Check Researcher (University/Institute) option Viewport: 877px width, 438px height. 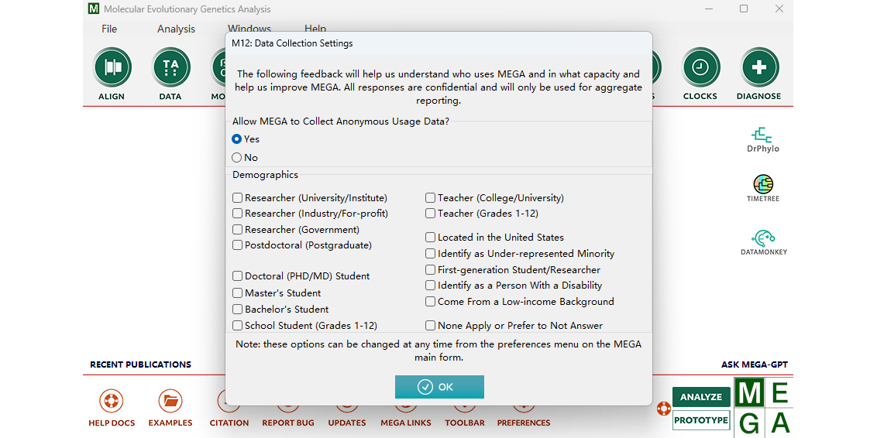[238, 198]
